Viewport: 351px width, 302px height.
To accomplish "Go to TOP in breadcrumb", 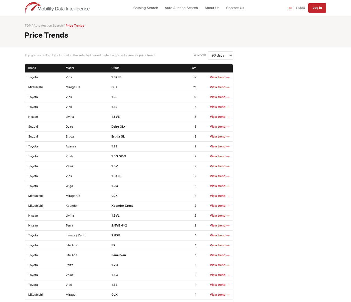I will [x=28, y=26].
